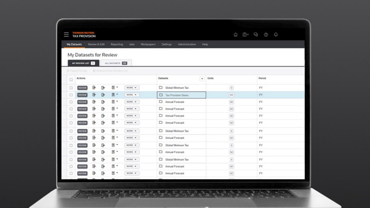
Task: Click the help question mark icon
Action: (x=266, y=35)
